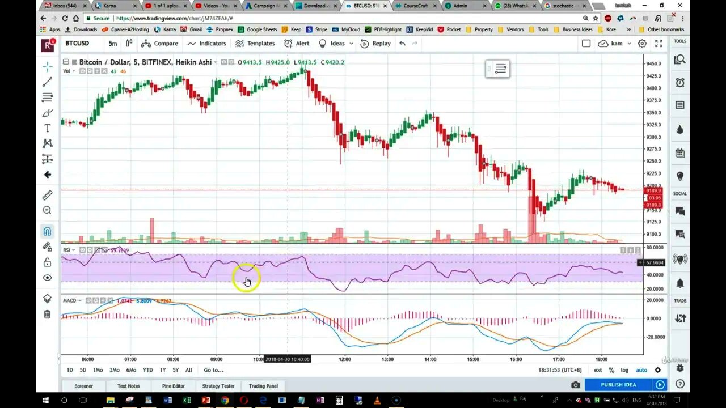This screenshot has width=726, height=408.
Task: Open the economic calendar icon
Action: (x=679, y=153)
